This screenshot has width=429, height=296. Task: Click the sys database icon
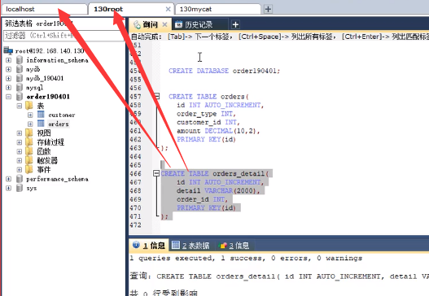(x=20, y=188)
